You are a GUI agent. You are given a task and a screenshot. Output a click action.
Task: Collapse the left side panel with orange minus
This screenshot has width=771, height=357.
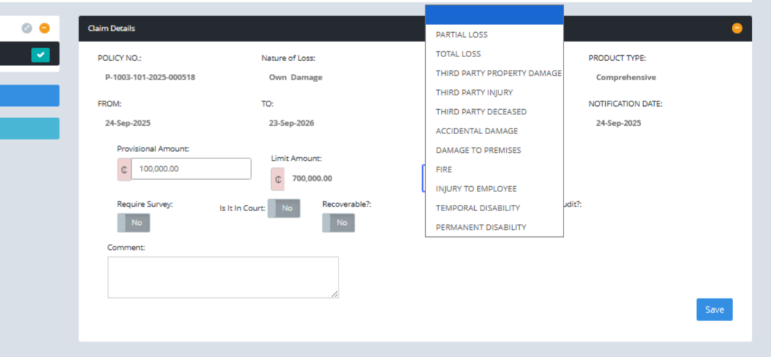44,28
